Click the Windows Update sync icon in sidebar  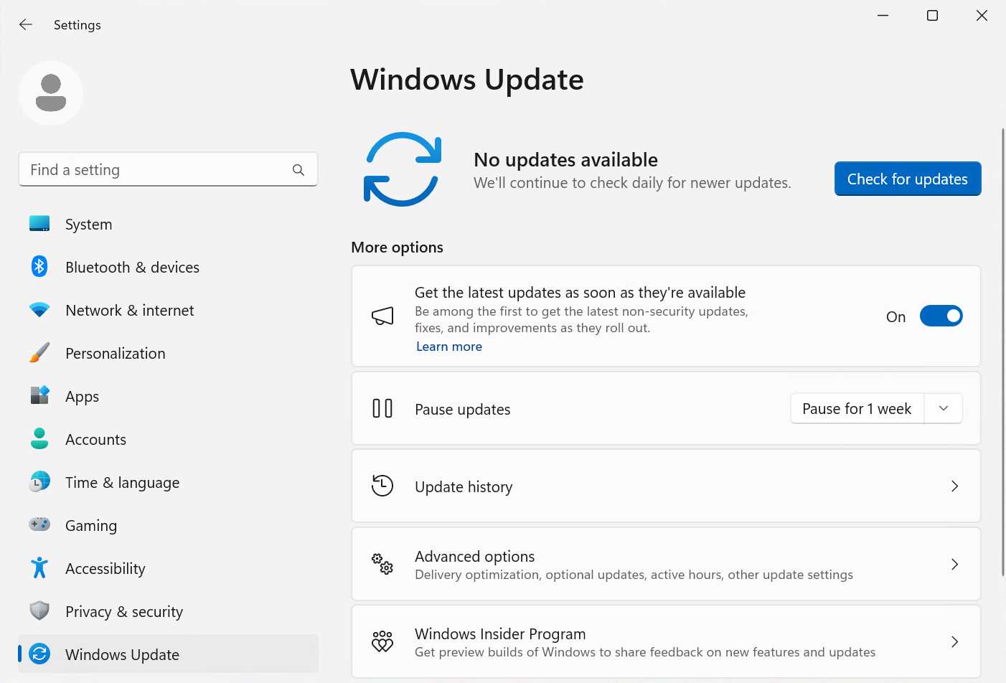[x=39, y=654]
